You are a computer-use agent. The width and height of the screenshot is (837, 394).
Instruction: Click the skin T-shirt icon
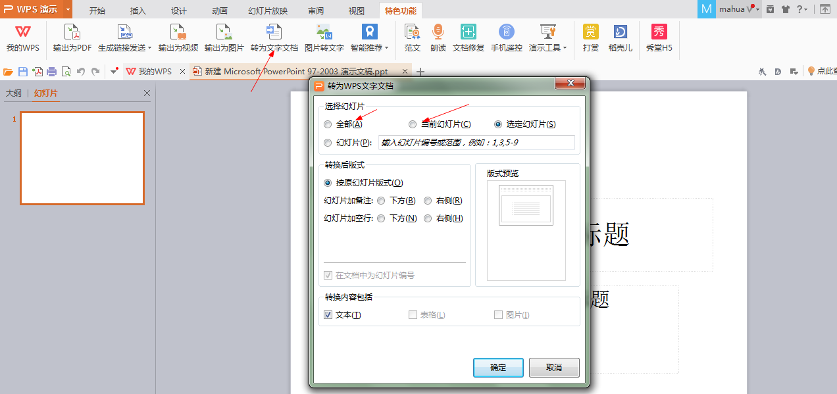[x=786, y=9]
